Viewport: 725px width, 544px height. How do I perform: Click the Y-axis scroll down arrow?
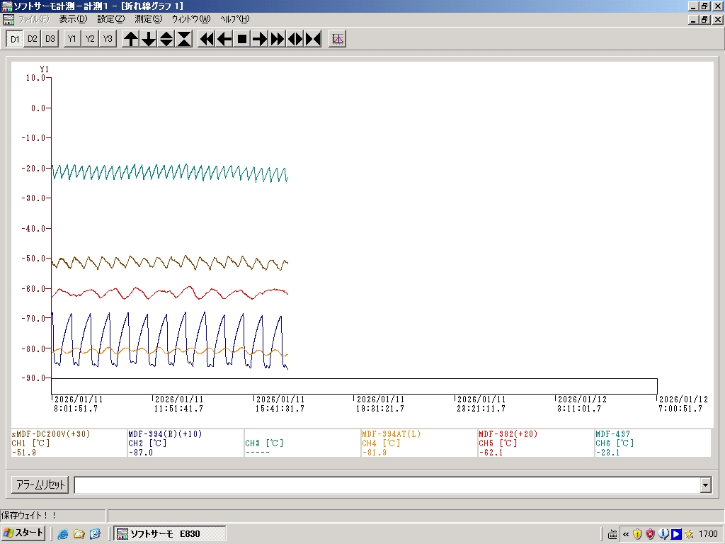[x=149, y=39]
